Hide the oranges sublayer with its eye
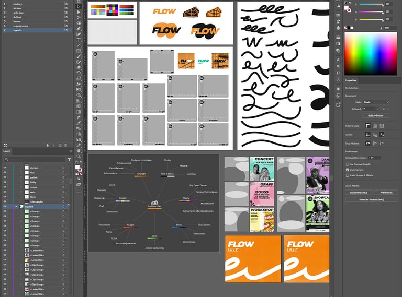 pyautogui.click(x=5, y=168)
